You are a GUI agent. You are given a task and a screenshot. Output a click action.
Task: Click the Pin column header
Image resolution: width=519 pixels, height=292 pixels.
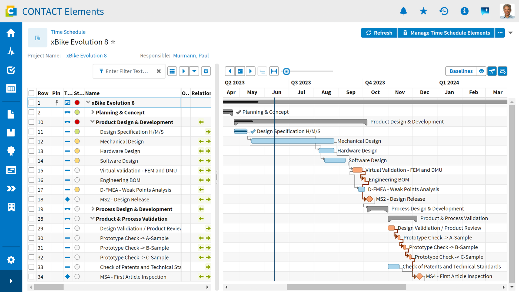coord(56,93)
